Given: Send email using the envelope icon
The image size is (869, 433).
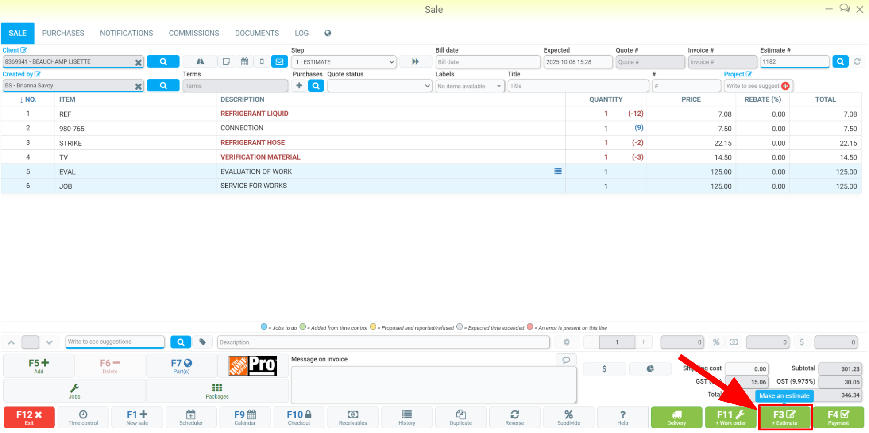Looking at the screenshot, I should tap(279, 61).
